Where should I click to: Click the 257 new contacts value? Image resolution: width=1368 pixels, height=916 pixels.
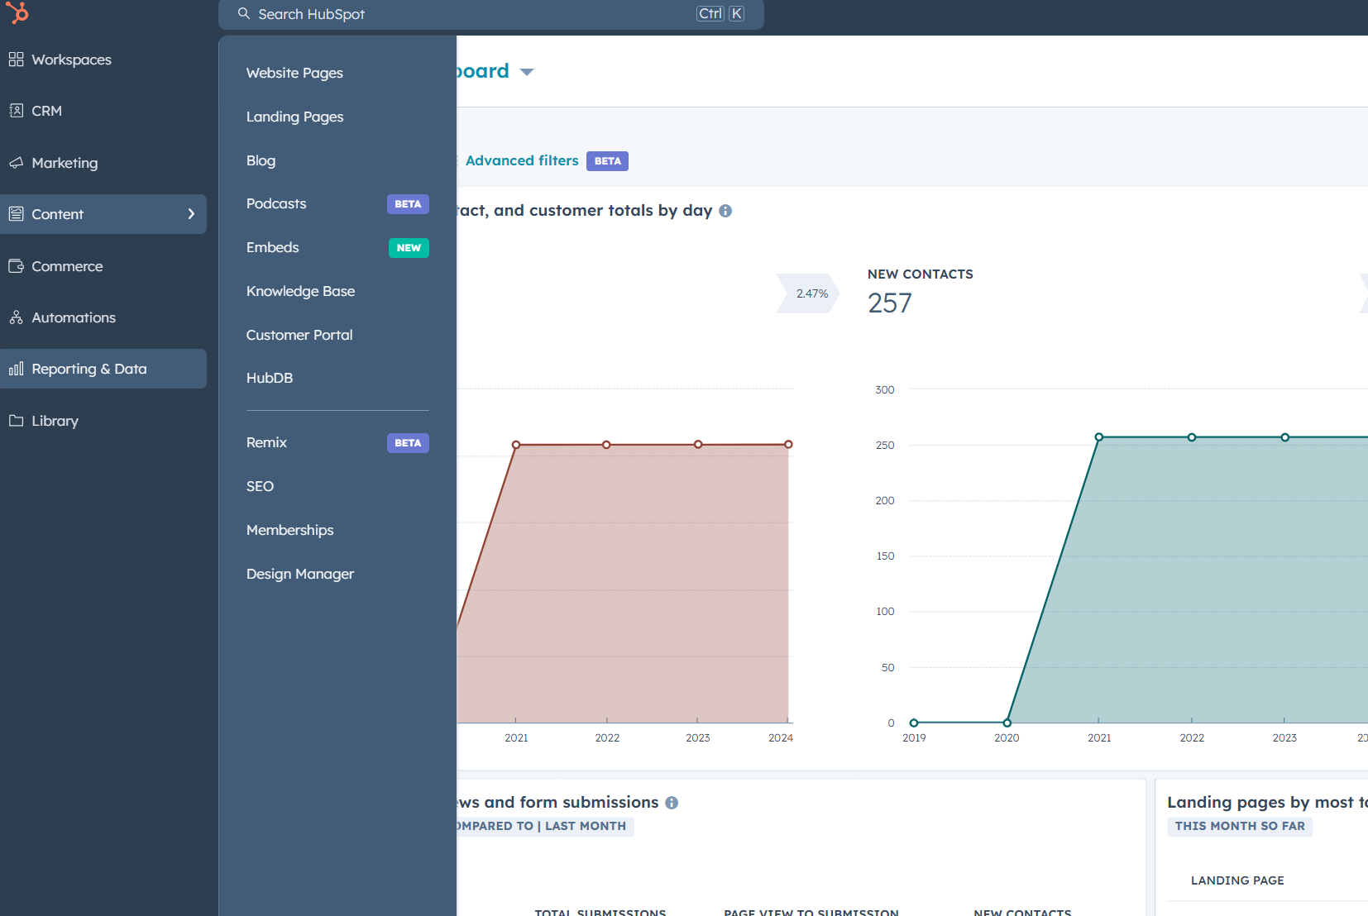click(x=889, y=303)
